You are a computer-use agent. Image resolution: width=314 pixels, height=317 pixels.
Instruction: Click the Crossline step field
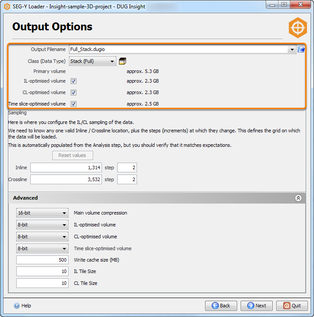click(127, 179)
